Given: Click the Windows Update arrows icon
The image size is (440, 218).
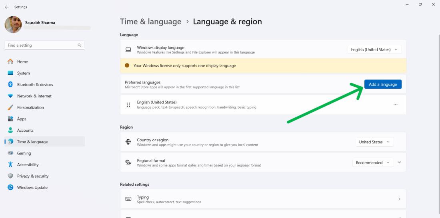Looking at the screenshot, I should [10, 188].
